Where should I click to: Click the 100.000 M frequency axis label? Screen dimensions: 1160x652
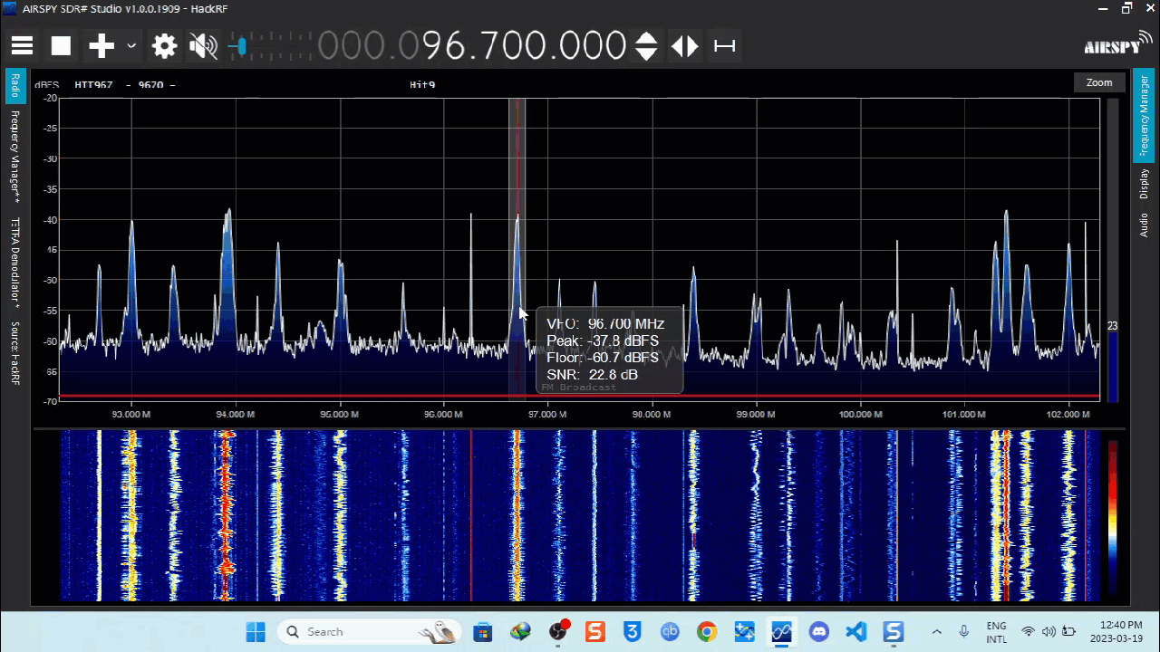[860, 414]
